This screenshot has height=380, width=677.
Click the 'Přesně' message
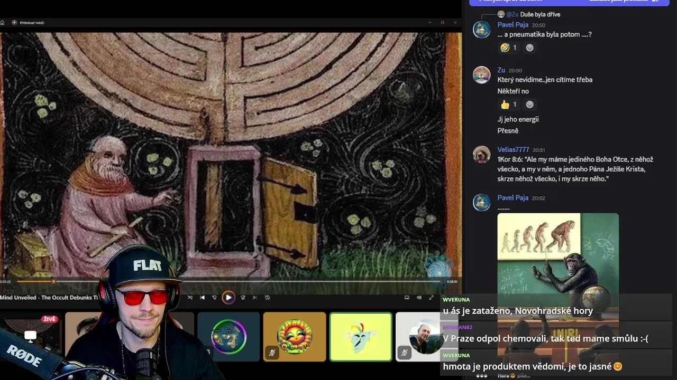click(508, 131)
